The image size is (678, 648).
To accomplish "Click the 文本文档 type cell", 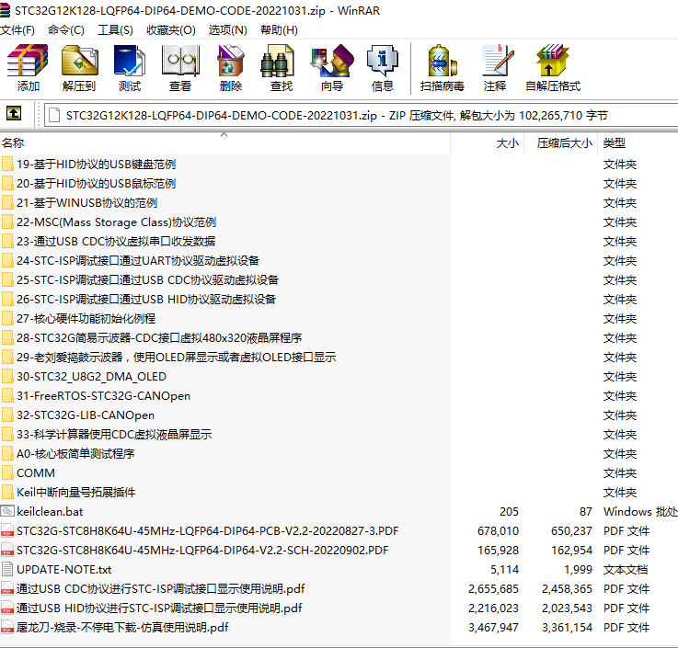I will [x=626, y=569].
